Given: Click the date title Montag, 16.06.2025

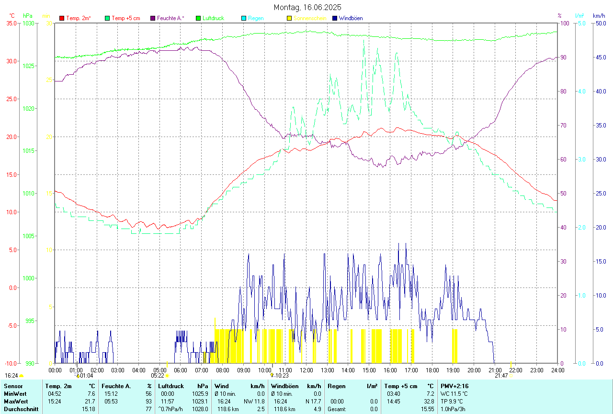Looking at the screenshot, I should point(307,7).
